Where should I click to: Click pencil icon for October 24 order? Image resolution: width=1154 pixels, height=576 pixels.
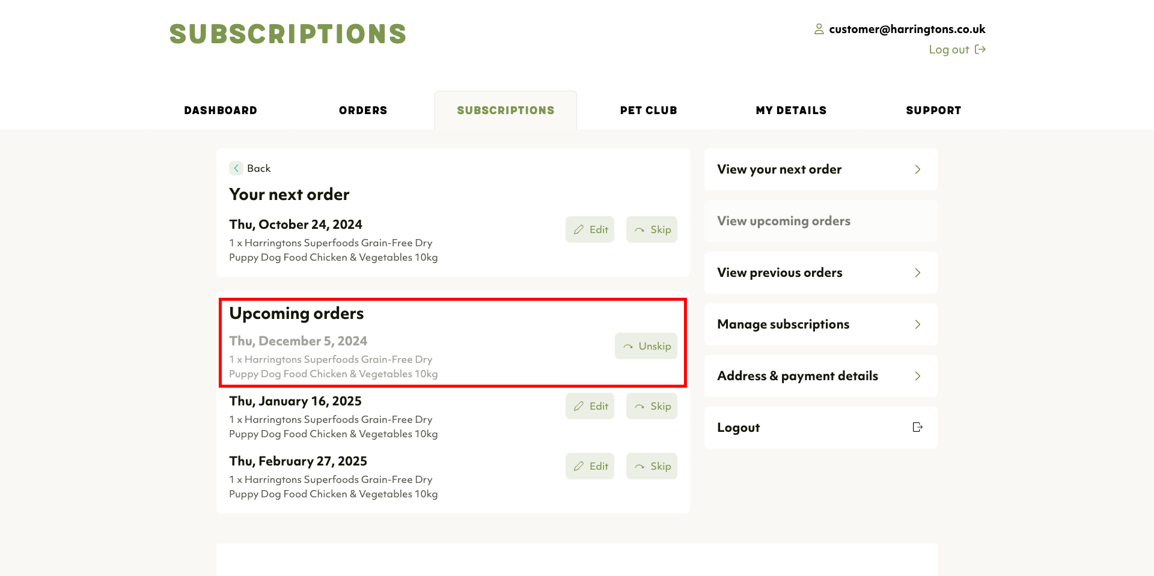click(579, 229)
